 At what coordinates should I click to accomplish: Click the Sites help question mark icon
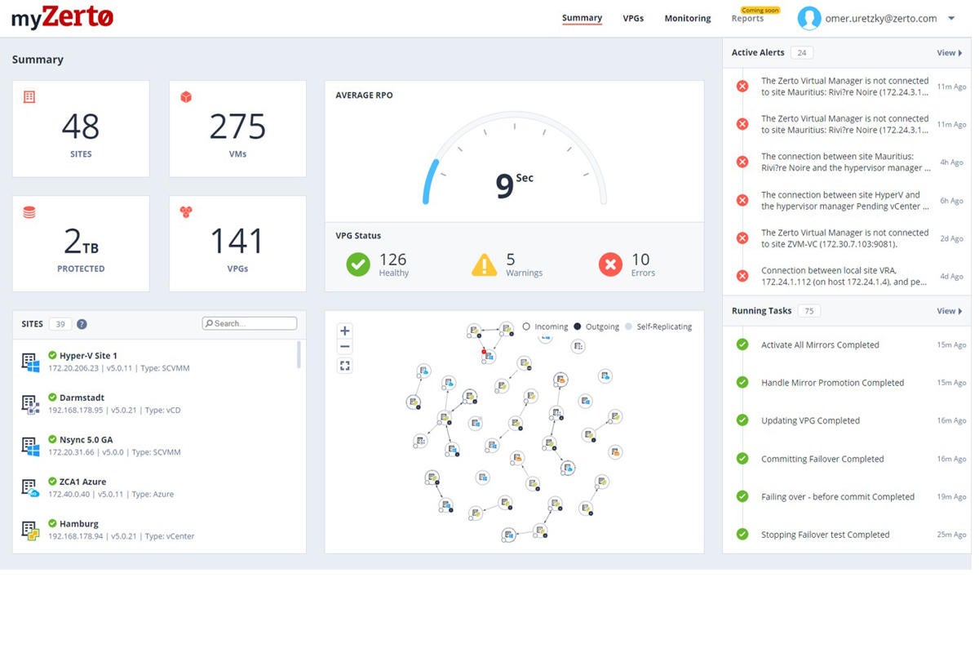click(x=82, y=324)
